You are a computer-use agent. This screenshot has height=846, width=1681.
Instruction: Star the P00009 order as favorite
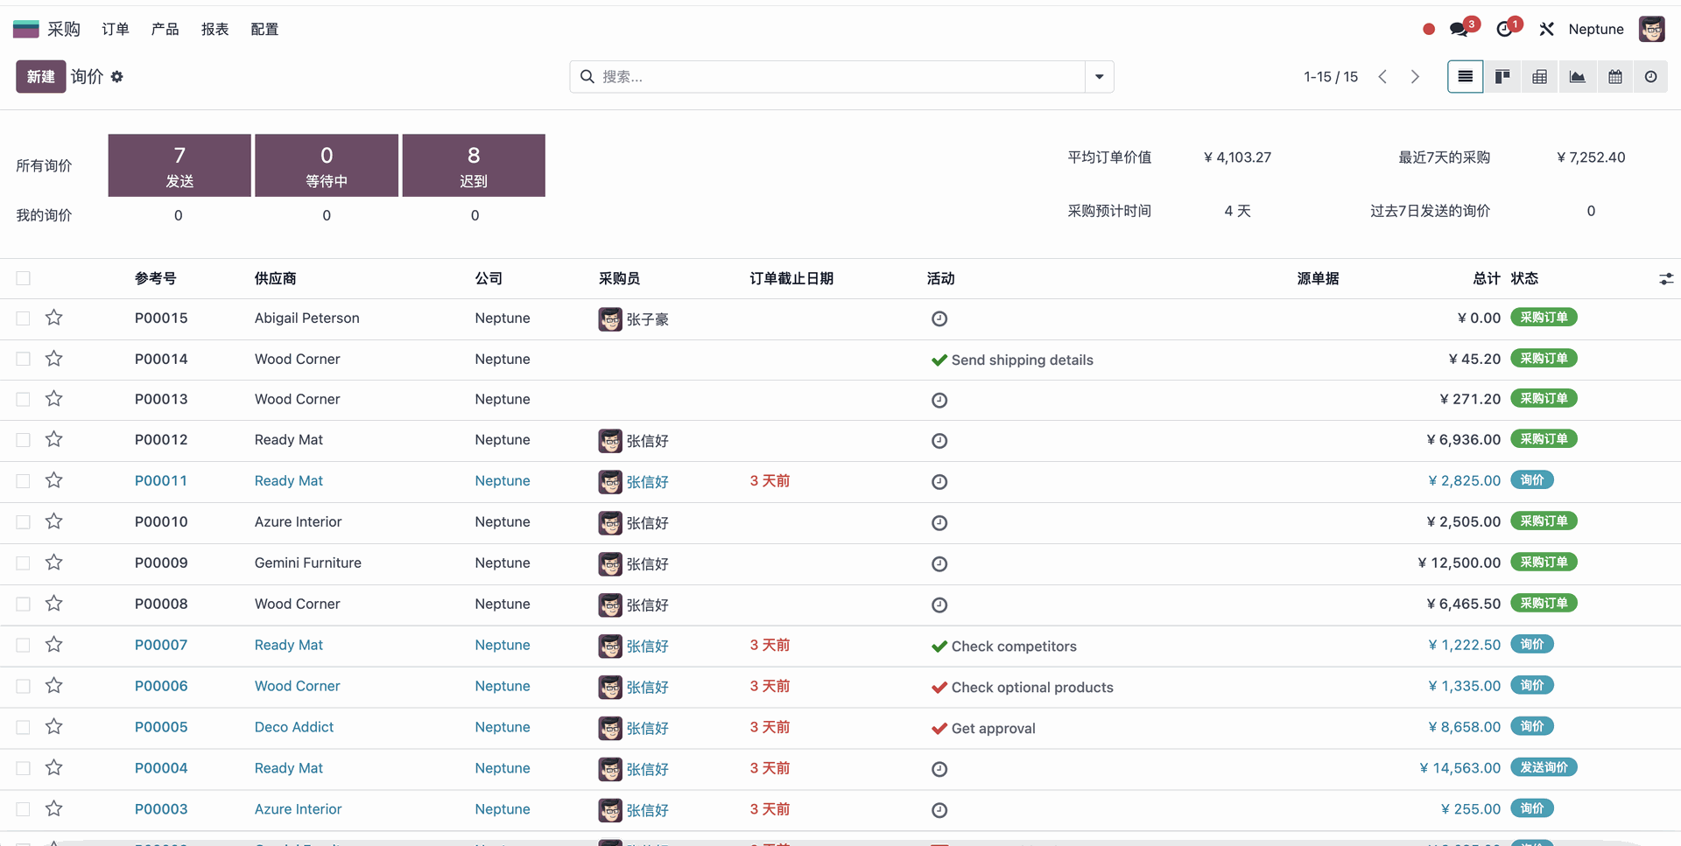coord(54,563)
